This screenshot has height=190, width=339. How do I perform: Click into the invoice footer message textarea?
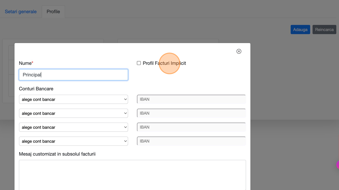132,175
